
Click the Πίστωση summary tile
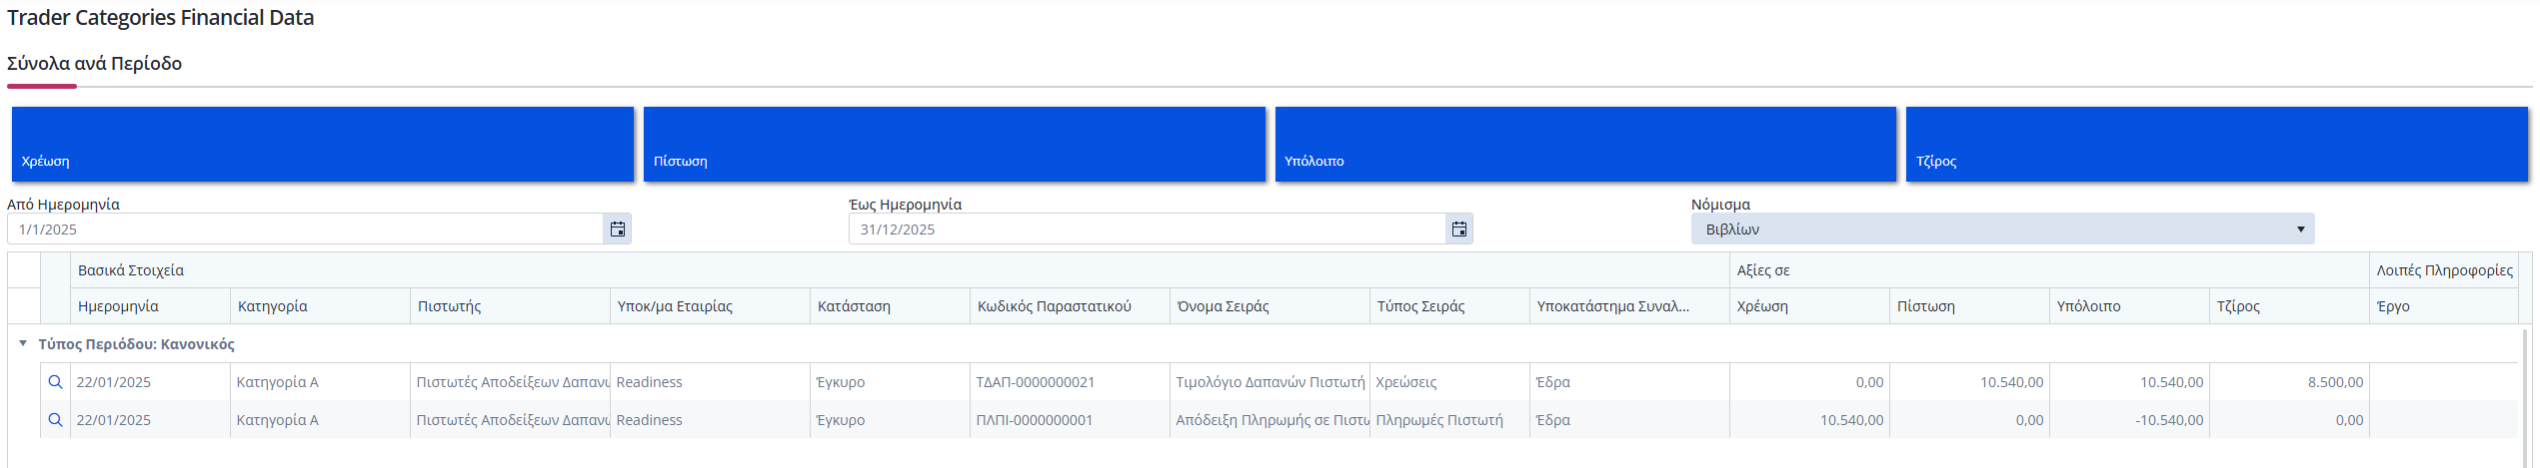tap(955, 145)
